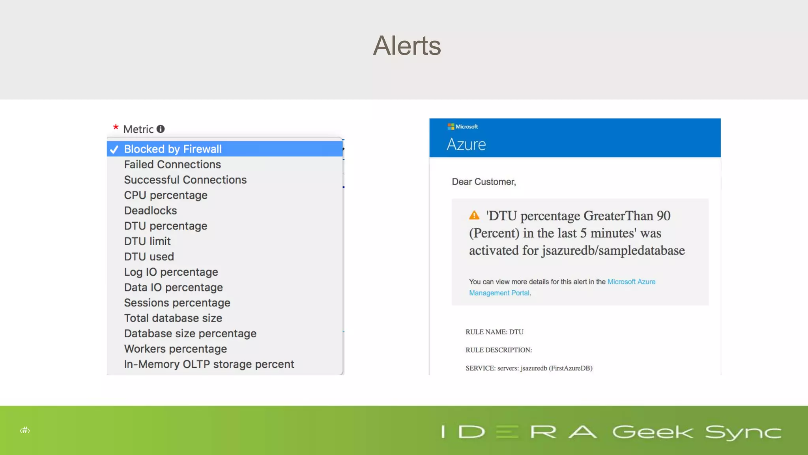The height and width of the screenshot is (455, 808).
Task: Click the RULE DESCRIPTION line
Action: (x=499, y=350)
